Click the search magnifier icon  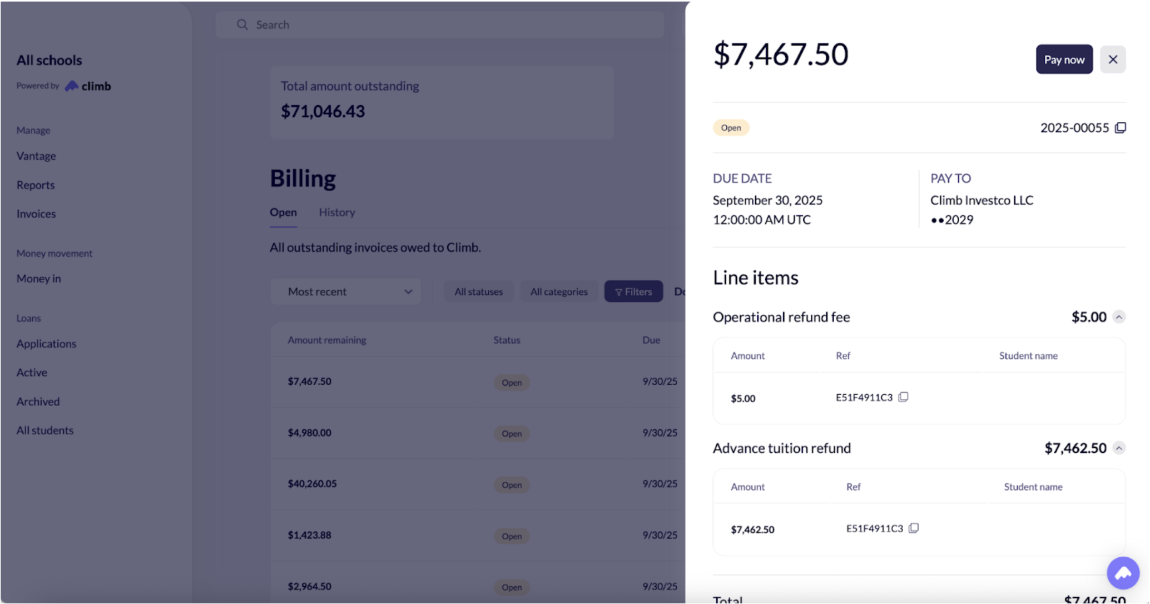click(242, 25)
